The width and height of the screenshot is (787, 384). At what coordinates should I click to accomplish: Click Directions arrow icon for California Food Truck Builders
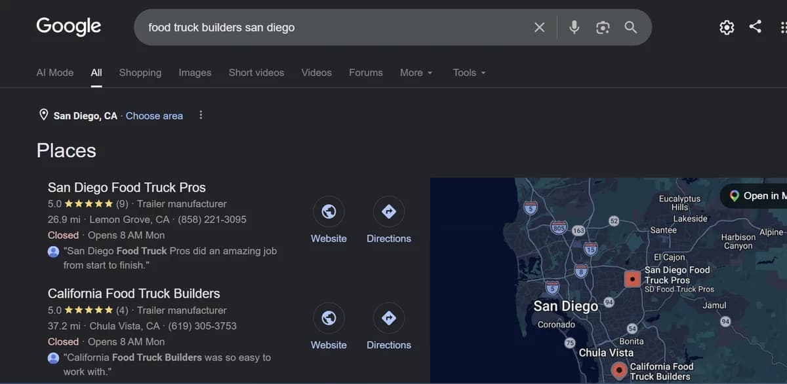pos(389,318)
